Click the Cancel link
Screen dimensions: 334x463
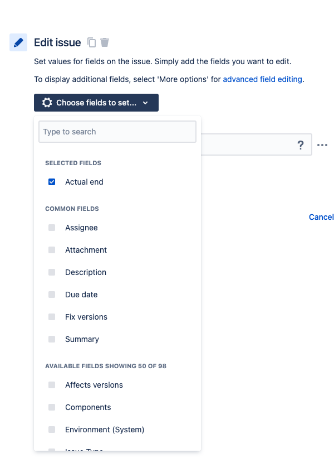(x=321, y=217)
